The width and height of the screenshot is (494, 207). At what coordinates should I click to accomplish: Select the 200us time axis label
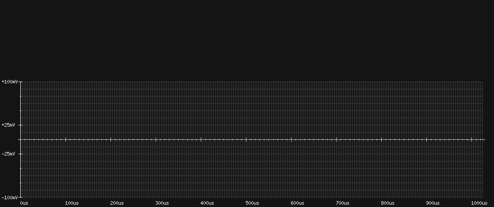tap(117, 203)
